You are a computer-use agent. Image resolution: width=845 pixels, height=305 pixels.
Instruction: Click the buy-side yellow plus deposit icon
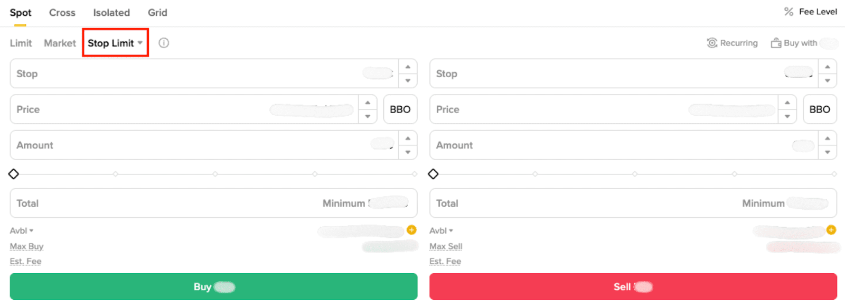click(411, 230)
